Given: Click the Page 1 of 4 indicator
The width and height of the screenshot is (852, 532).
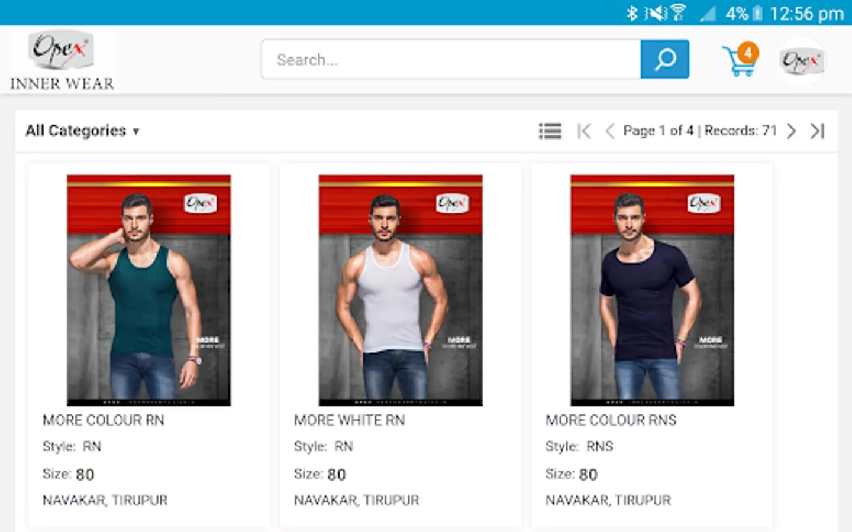Looking at the screenshot, I should [658, 131].
